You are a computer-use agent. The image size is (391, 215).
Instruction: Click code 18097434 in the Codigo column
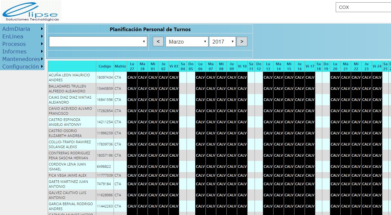pos(105,77)
